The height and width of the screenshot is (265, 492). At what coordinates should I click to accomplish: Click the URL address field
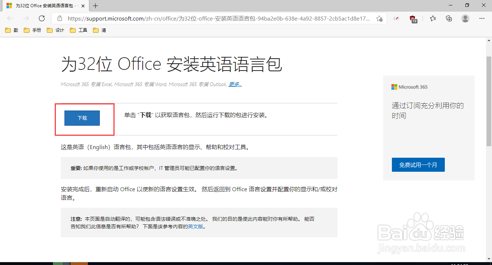[x=219, y=19]
